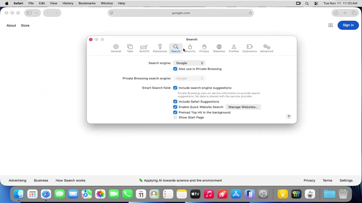
Task: Open the Profiles settings pane
Action: coord(234,48)
